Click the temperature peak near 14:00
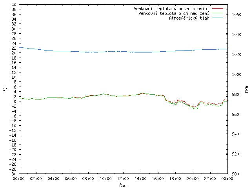The image size is (251, 188). pos(142,93)
